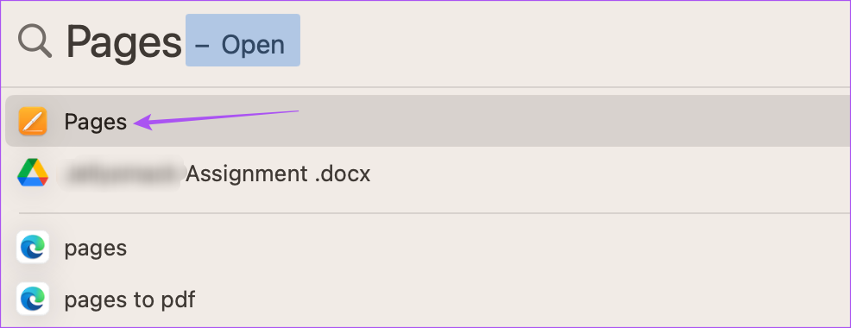The image size is (851, 328).
Task: Click the orange Pages app icon
Action: [x=33, y=121]
